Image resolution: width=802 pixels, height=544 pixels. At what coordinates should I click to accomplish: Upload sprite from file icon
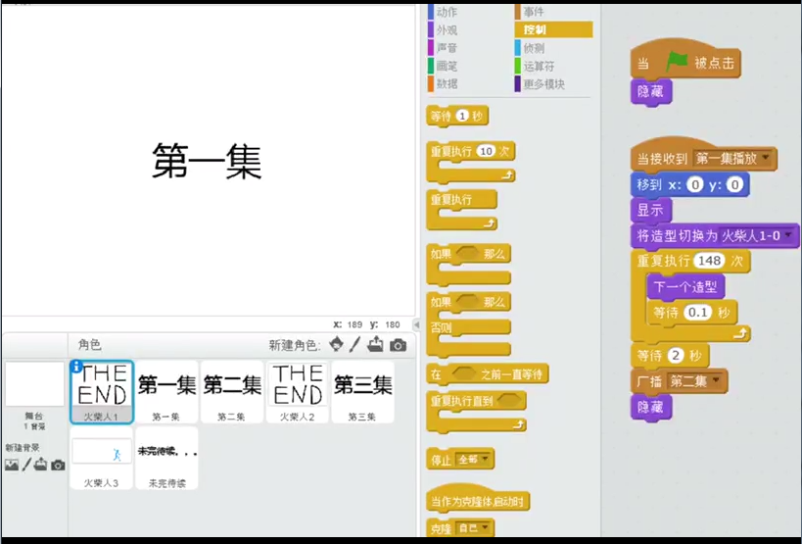[375, 344]
